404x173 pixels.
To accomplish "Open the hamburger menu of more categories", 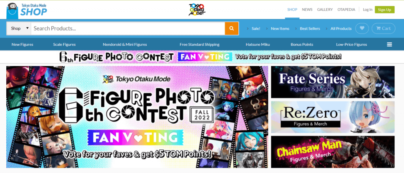I will coord(389,44).
